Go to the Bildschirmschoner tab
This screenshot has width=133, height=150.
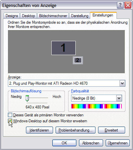pyautogui.click(x=53, y=16)
